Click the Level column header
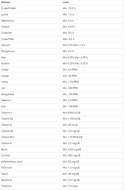The image size is (126, 190). [x=66, y=2]
